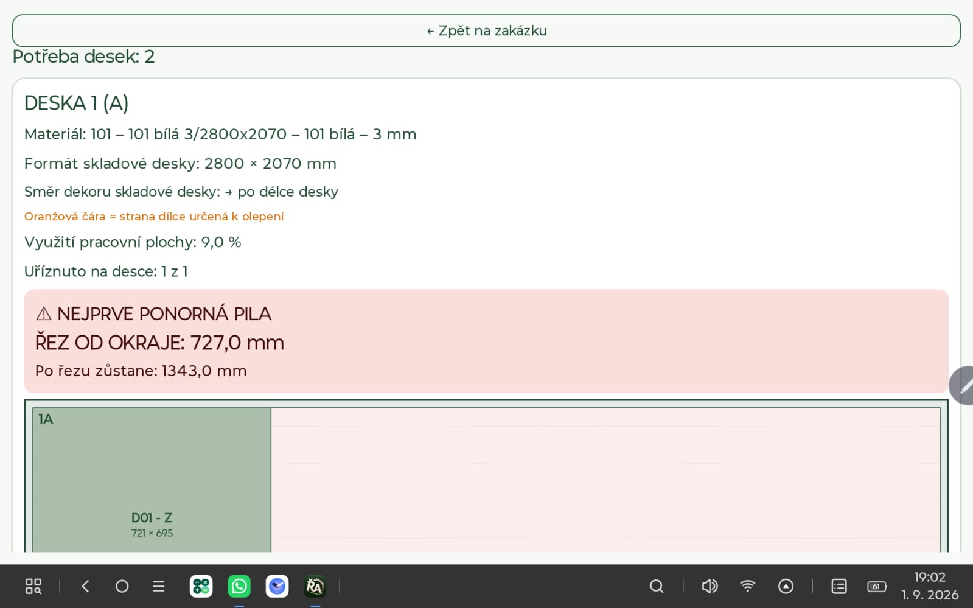Screen dimensions: 973x608
Task: Tap the floating pencil edit icon
Action: point(963,385)
